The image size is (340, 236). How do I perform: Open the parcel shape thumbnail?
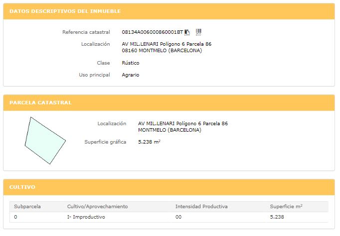pos(45,141)
